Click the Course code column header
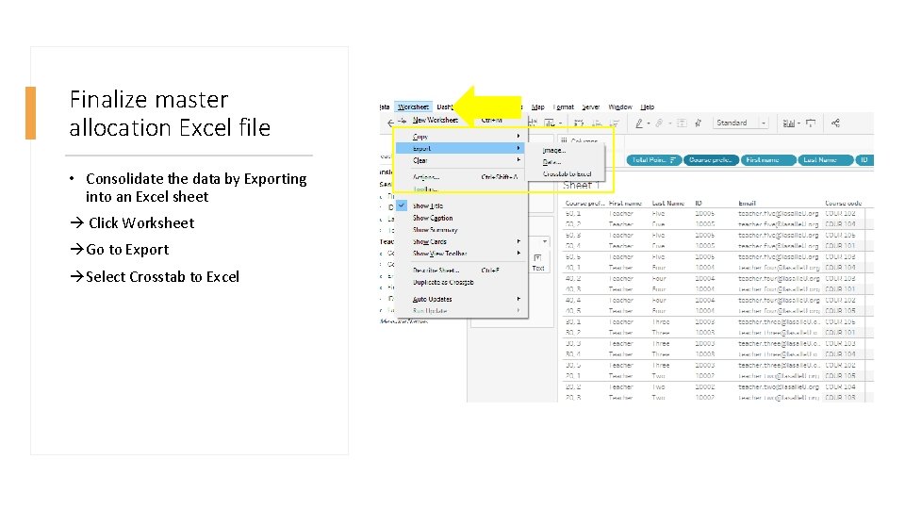Viewport: 905px width, 509px height. [843, 204]
